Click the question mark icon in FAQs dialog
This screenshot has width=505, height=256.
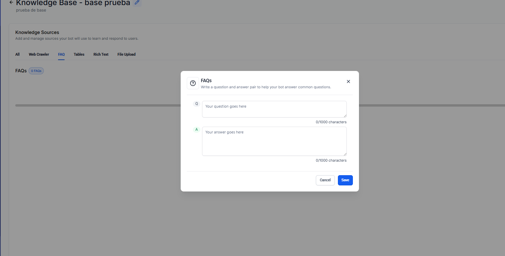(193, 83)
